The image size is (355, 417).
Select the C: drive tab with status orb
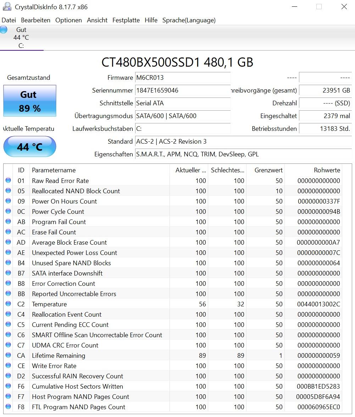[x=21, y=38]
